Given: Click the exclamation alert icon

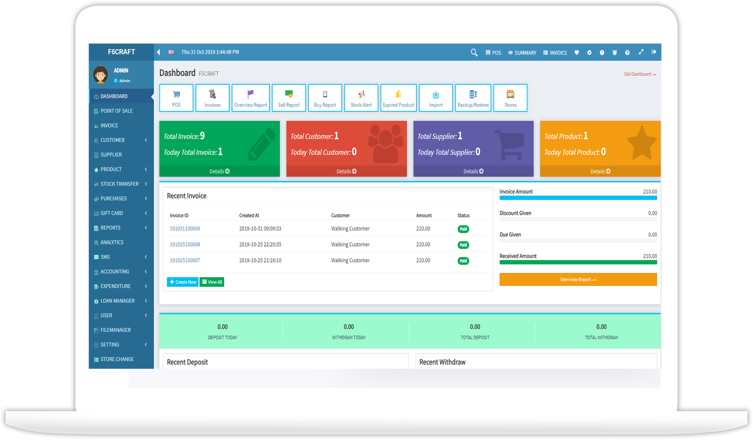Looking at the screenshot, I should coord(602,53).
